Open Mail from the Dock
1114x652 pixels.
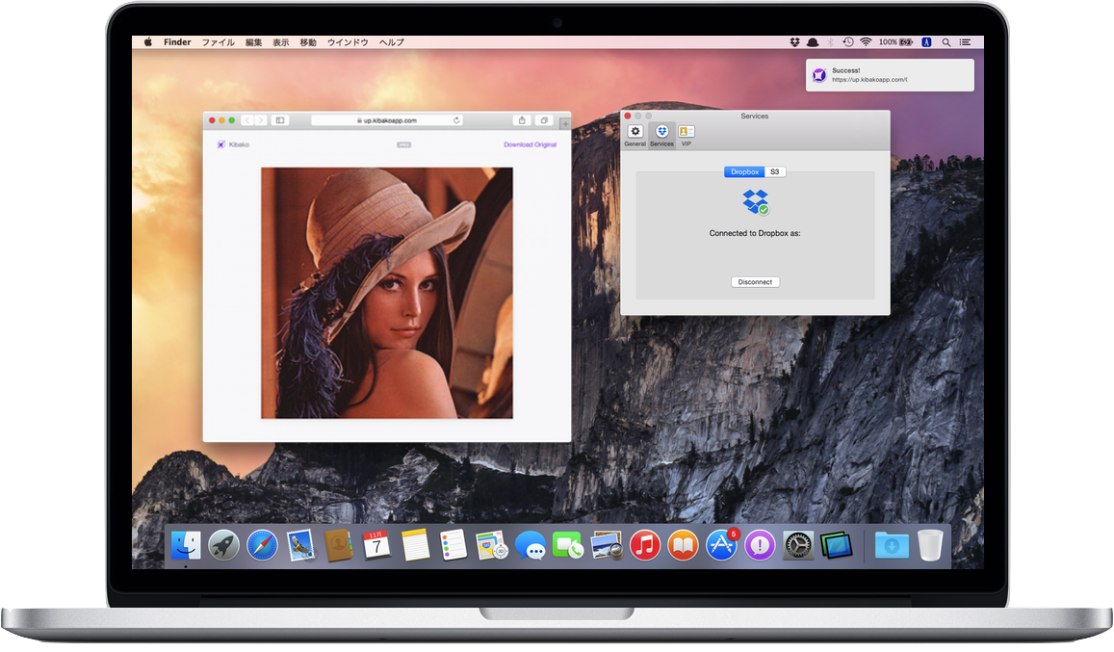300,546
